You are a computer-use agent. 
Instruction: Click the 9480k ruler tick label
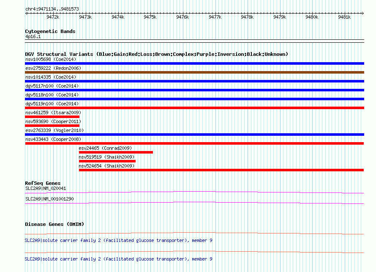tap(312, 17)
